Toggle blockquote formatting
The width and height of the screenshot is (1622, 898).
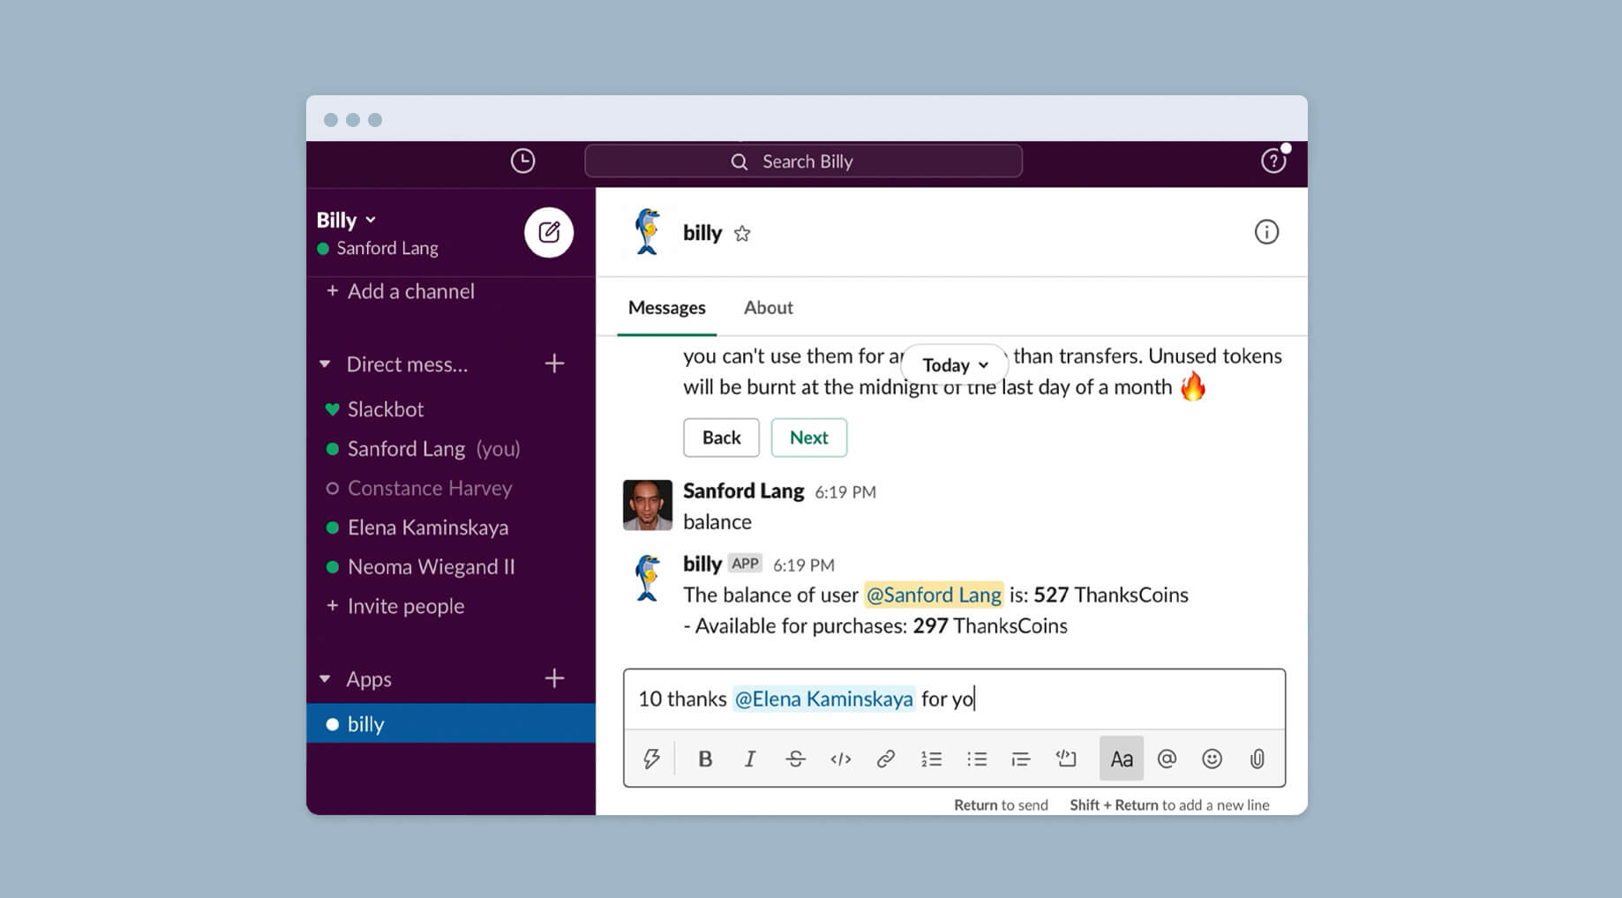coord(1021,760)
